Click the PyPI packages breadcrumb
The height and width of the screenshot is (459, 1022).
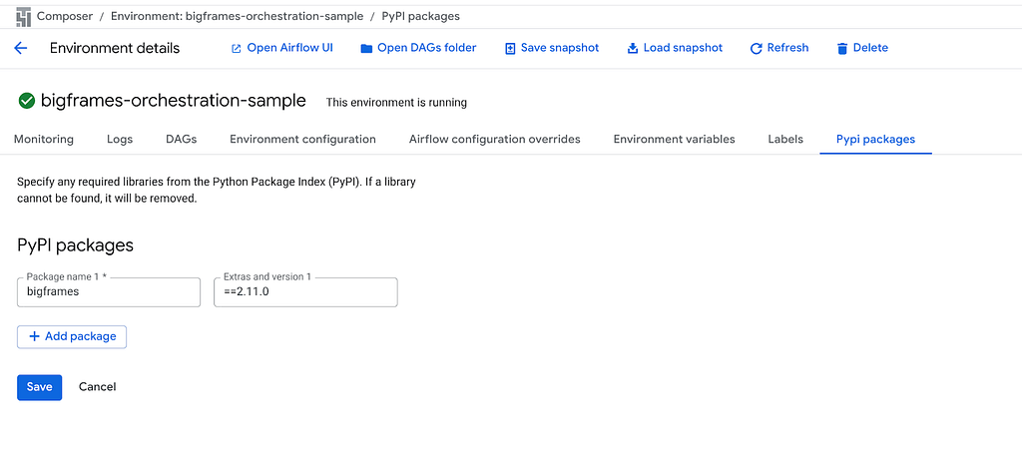[x=420, y=17]
